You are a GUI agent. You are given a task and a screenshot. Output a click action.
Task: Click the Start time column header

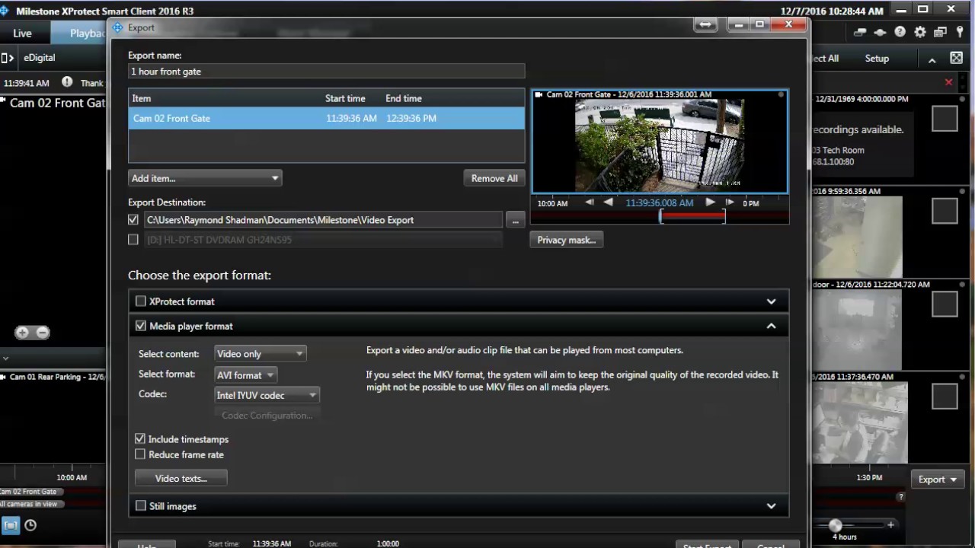(345, 98)
